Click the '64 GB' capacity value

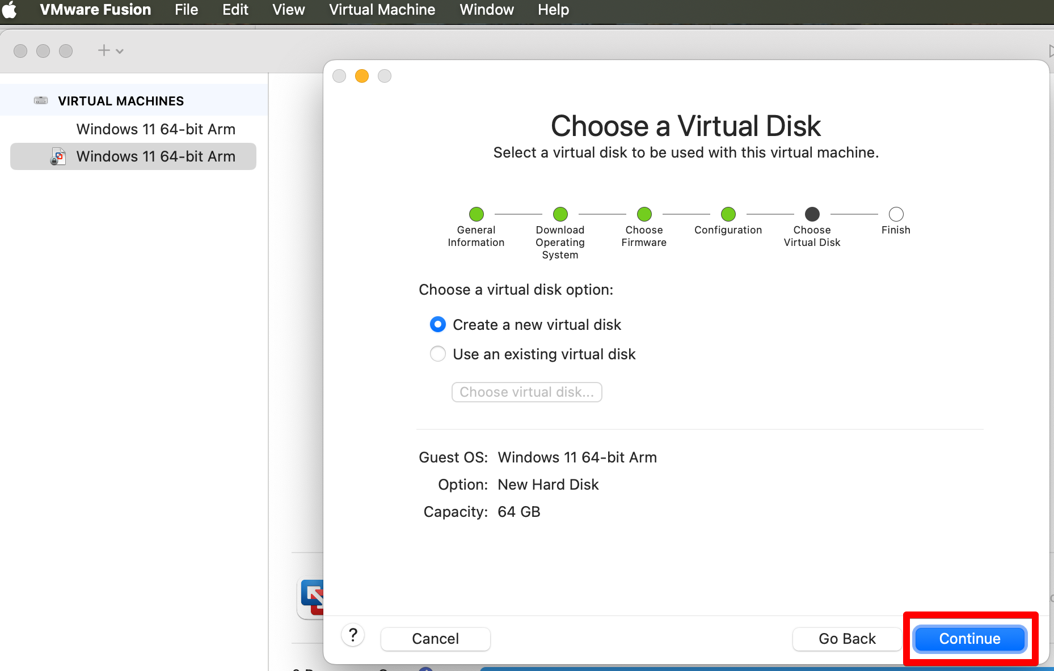[519, 512]
